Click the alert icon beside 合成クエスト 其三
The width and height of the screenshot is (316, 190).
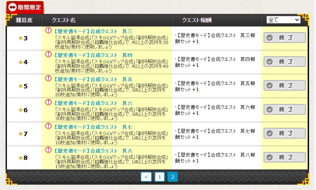click(48, 31)
